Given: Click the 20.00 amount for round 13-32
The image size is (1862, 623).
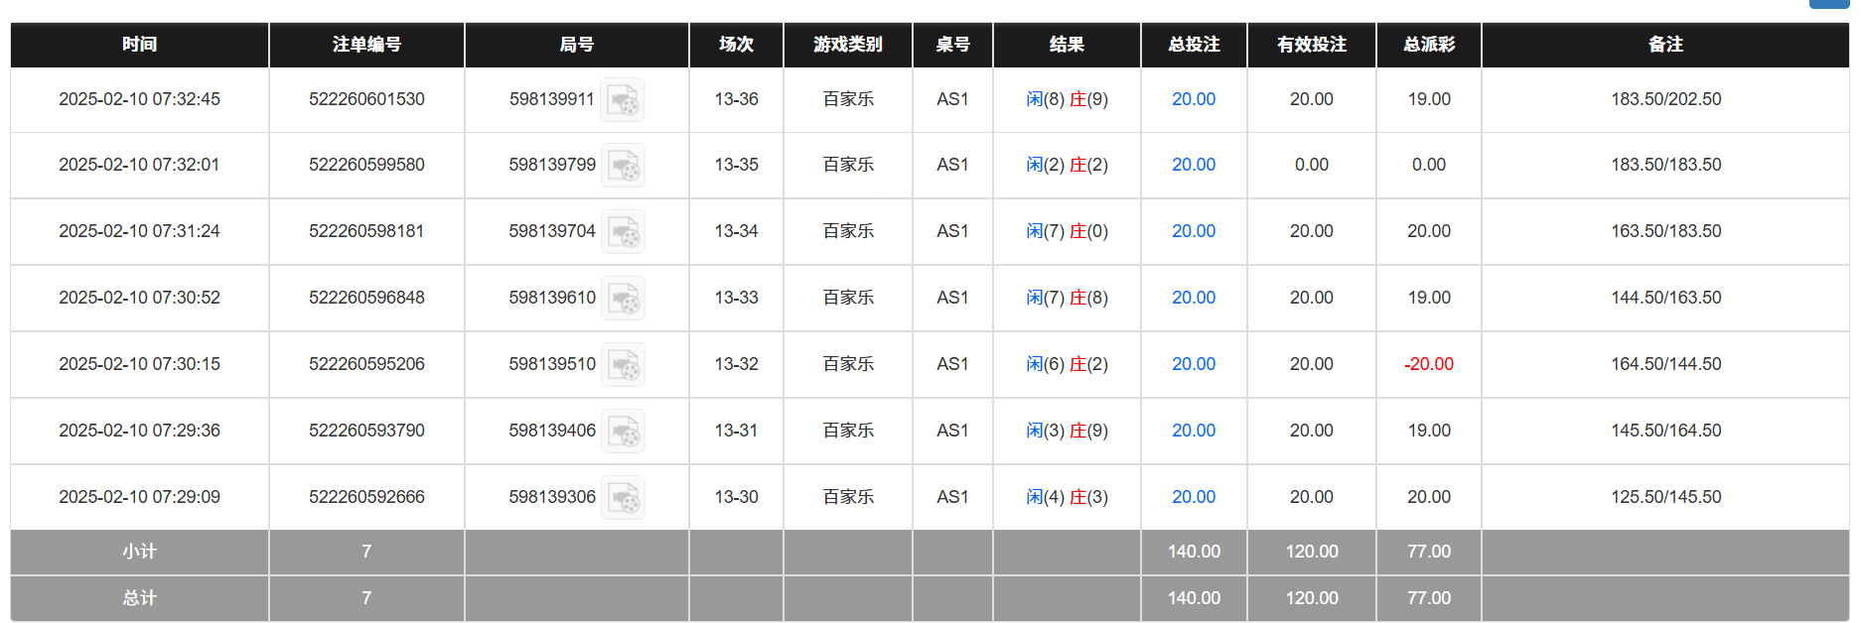Looking at the screenshot, I should 1193,364.
